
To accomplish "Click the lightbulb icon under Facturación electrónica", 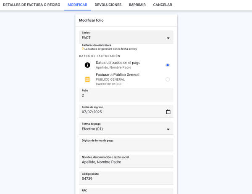I will pyautogui.click(x=83, y=49).
